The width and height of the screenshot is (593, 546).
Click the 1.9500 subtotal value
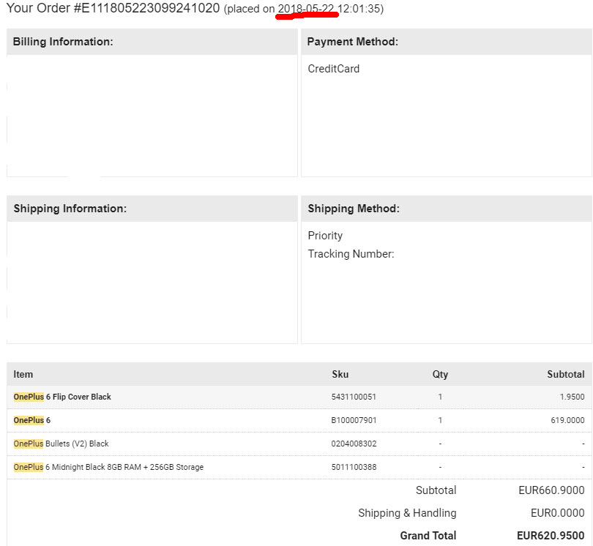[573, 397]
